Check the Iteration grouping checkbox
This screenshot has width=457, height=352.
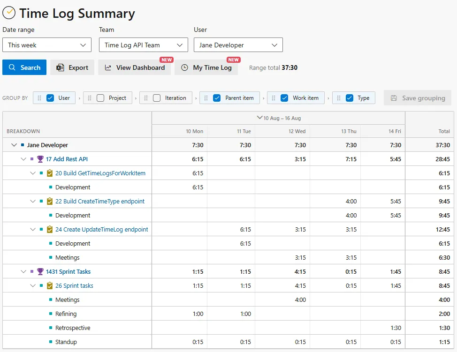click(x=157, y=98)
